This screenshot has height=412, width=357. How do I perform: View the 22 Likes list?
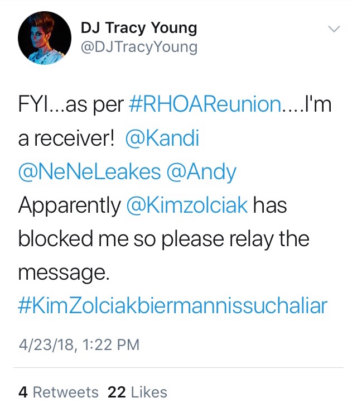coord(137,392)
